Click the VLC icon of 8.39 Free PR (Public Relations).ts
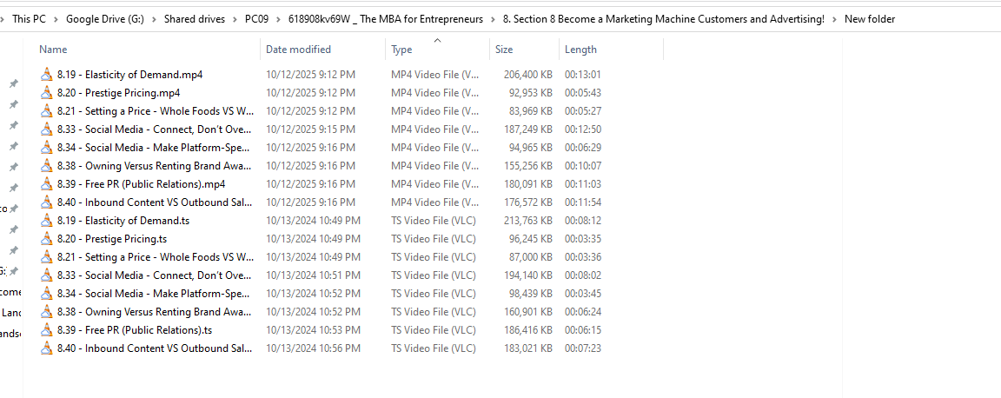This screenshot has height=398, width=1001. [x=47, y=330]
